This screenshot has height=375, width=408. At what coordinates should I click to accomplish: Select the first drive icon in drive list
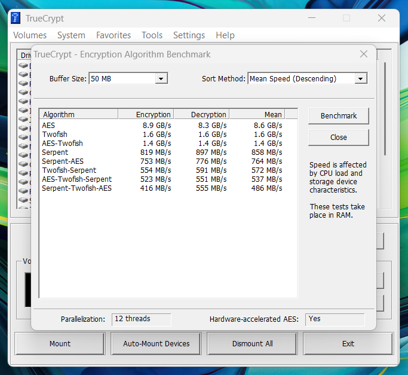[23, 65]
